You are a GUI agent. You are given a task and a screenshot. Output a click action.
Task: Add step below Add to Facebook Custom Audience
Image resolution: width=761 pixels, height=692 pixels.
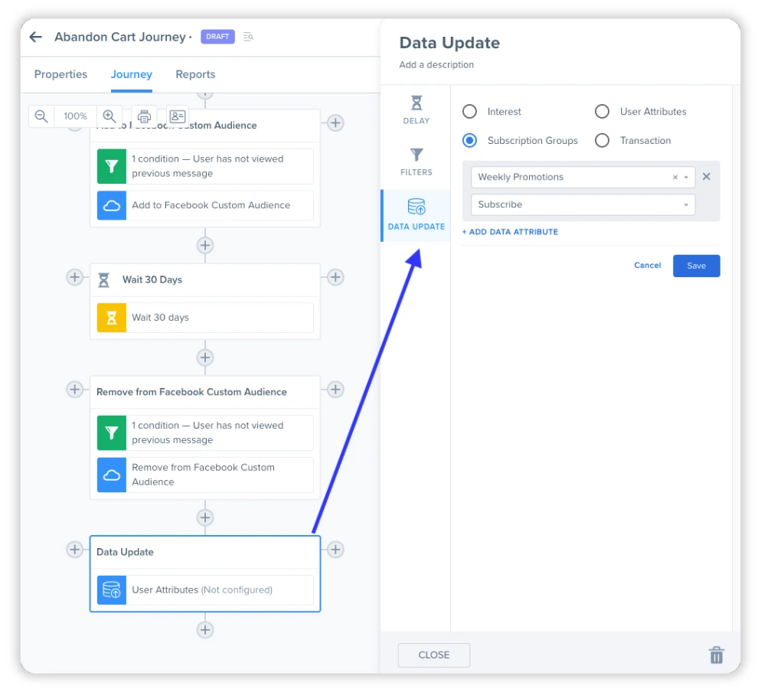[x=205, y=245]
